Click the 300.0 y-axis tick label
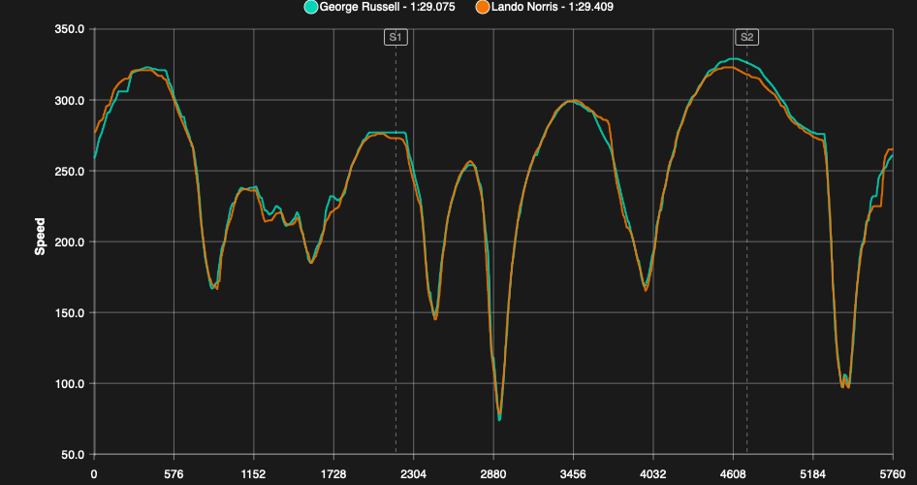 pos(69,101)
